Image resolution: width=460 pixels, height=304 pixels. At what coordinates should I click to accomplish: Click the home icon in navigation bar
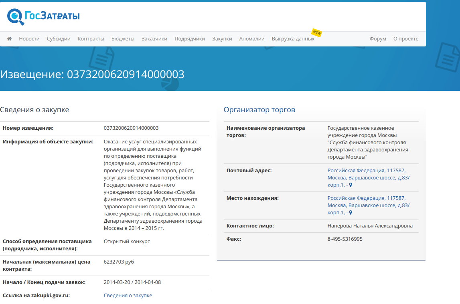point(9,39)
